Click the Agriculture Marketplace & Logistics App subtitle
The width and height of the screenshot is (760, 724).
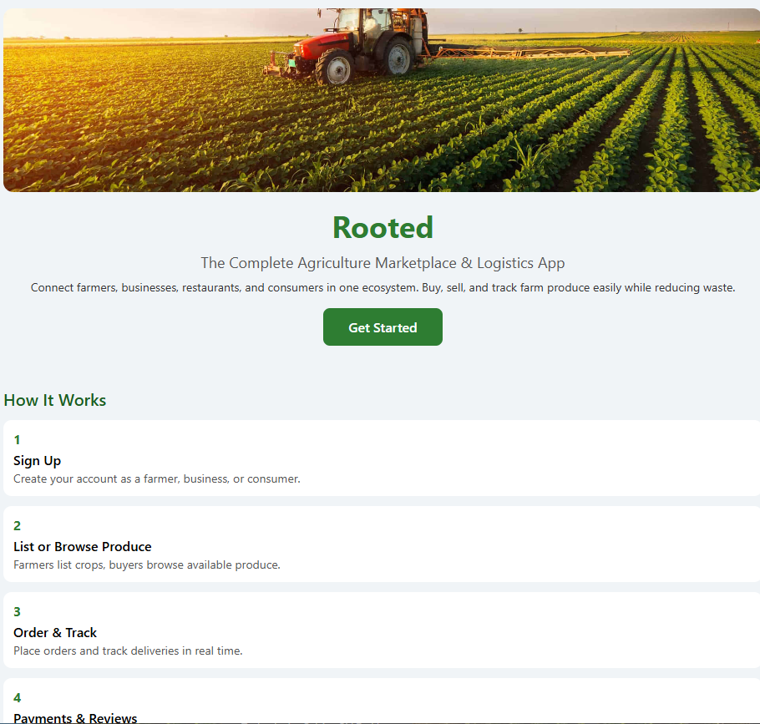click(383, 263)
